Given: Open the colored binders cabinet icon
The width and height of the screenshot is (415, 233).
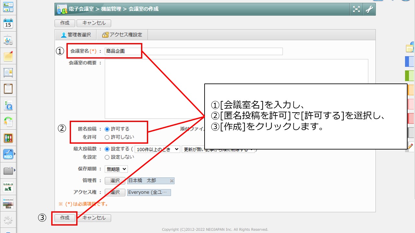Looking at the screenshot, I should coord(8,138).
